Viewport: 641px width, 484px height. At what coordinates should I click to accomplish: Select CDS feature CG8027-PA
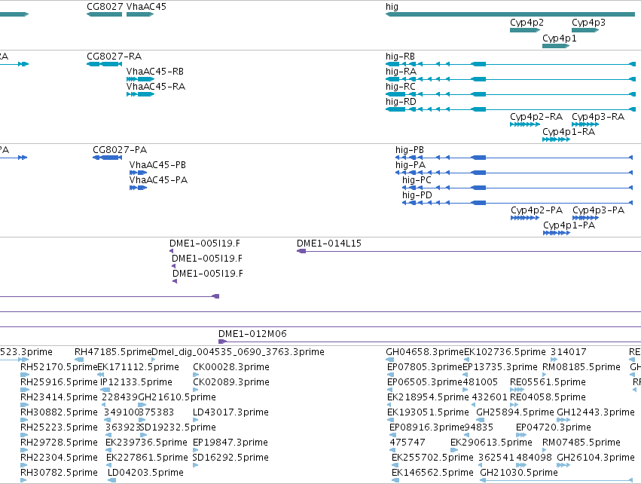pos(107,158)
